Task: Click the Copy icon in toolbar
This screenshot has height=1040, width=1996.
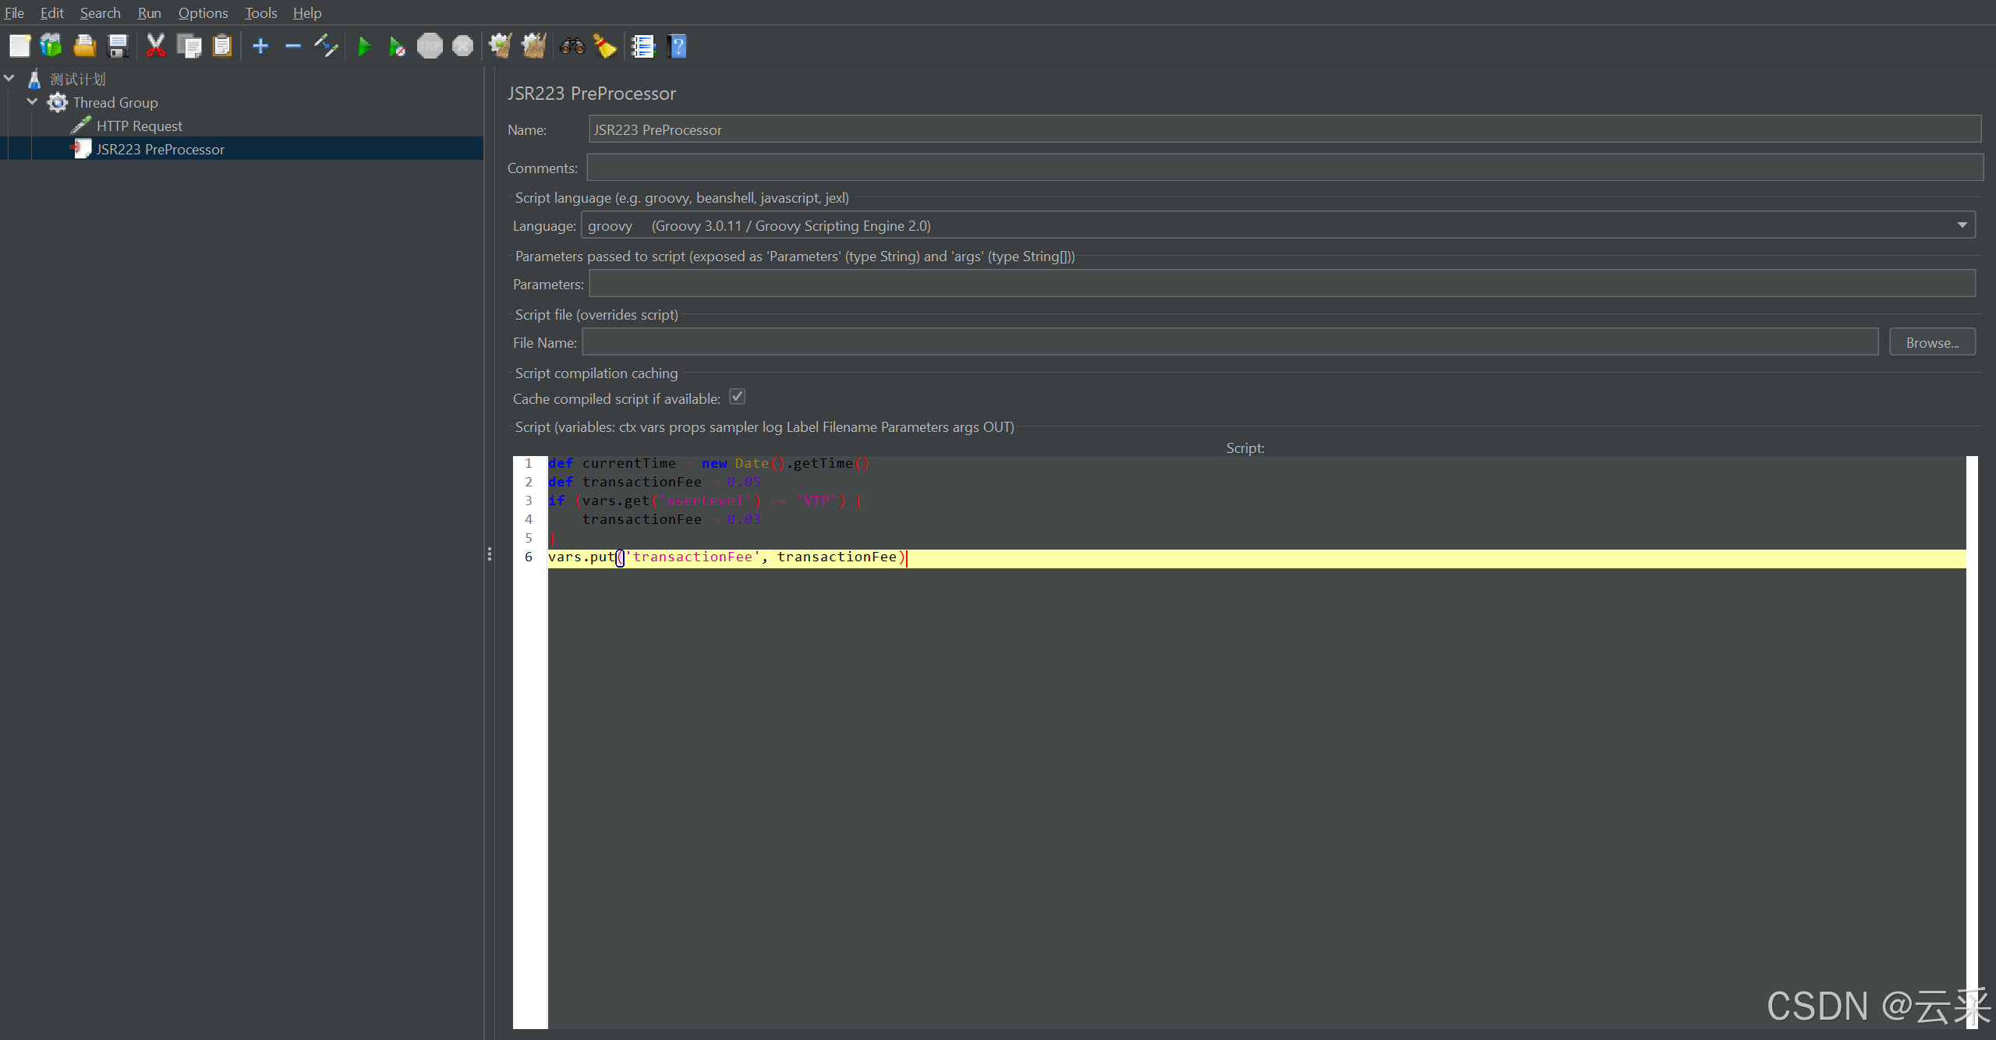Action: pos(189,46)
